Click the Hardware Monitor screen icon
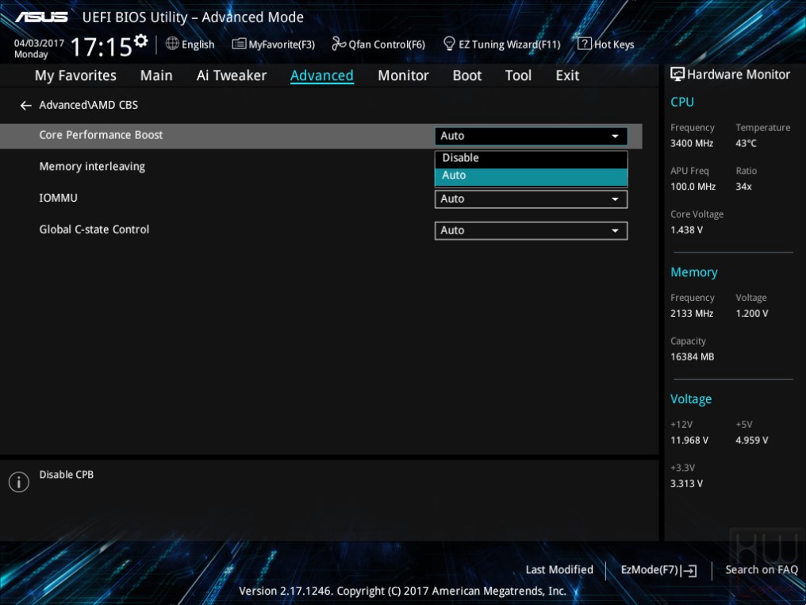The height and width of the screenshot is (605, 806). point(677,75)
